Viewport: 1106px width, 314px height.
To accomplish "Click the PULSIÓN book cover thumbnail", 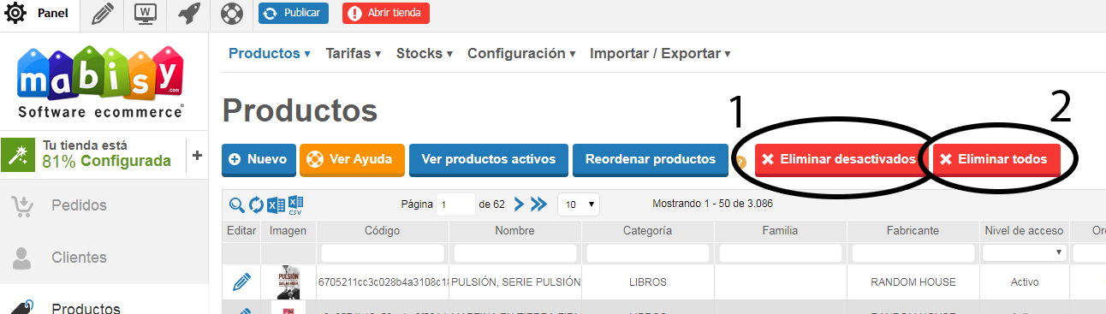I will click(x=288, y=281).
